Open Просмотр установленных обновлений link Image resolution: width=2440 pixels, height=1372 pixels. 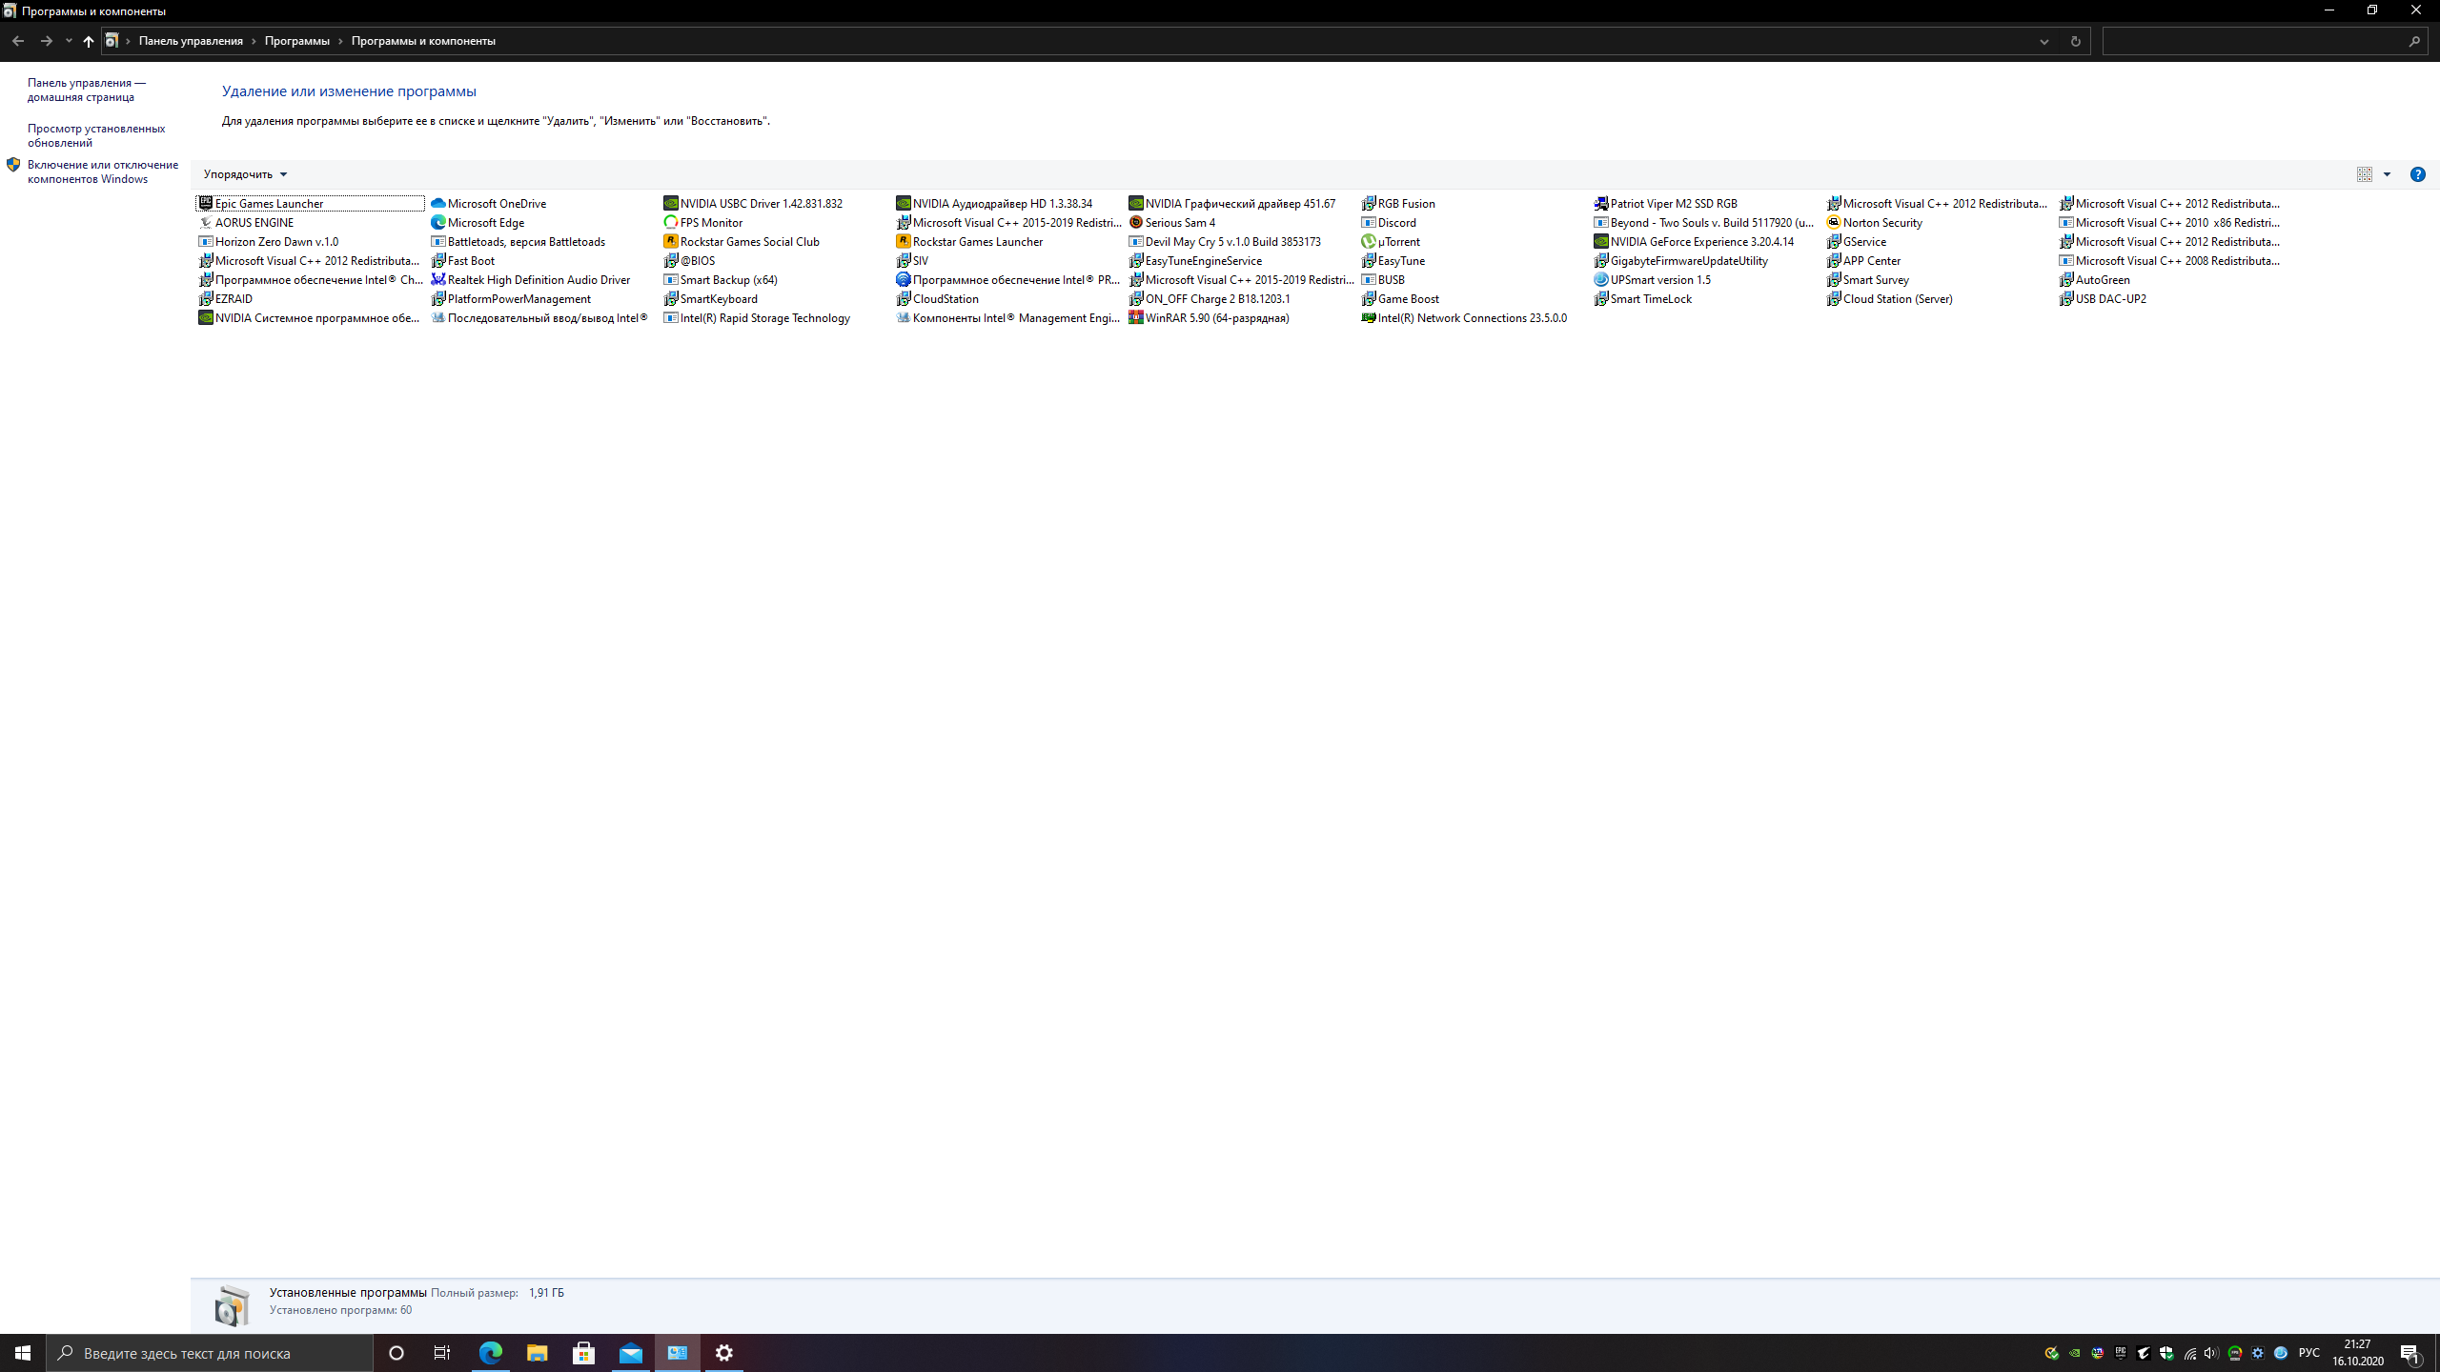pyautogui.click(x=96, y=135)
